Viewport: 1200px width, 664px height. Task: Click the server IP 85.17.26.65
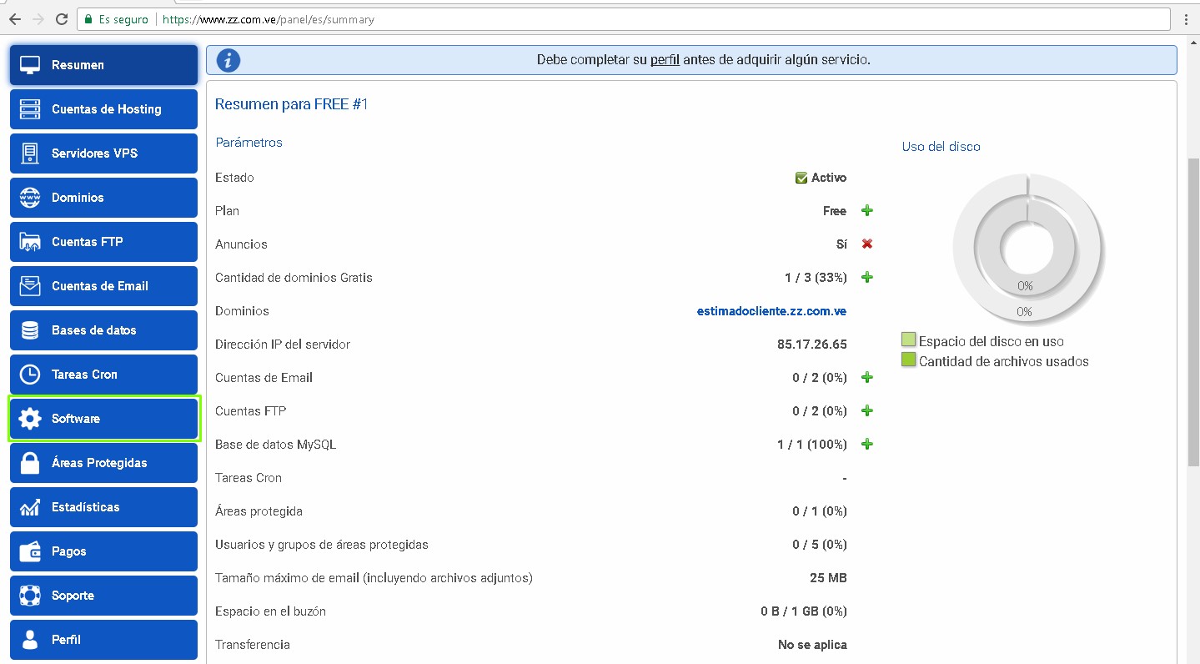point(811,345)
